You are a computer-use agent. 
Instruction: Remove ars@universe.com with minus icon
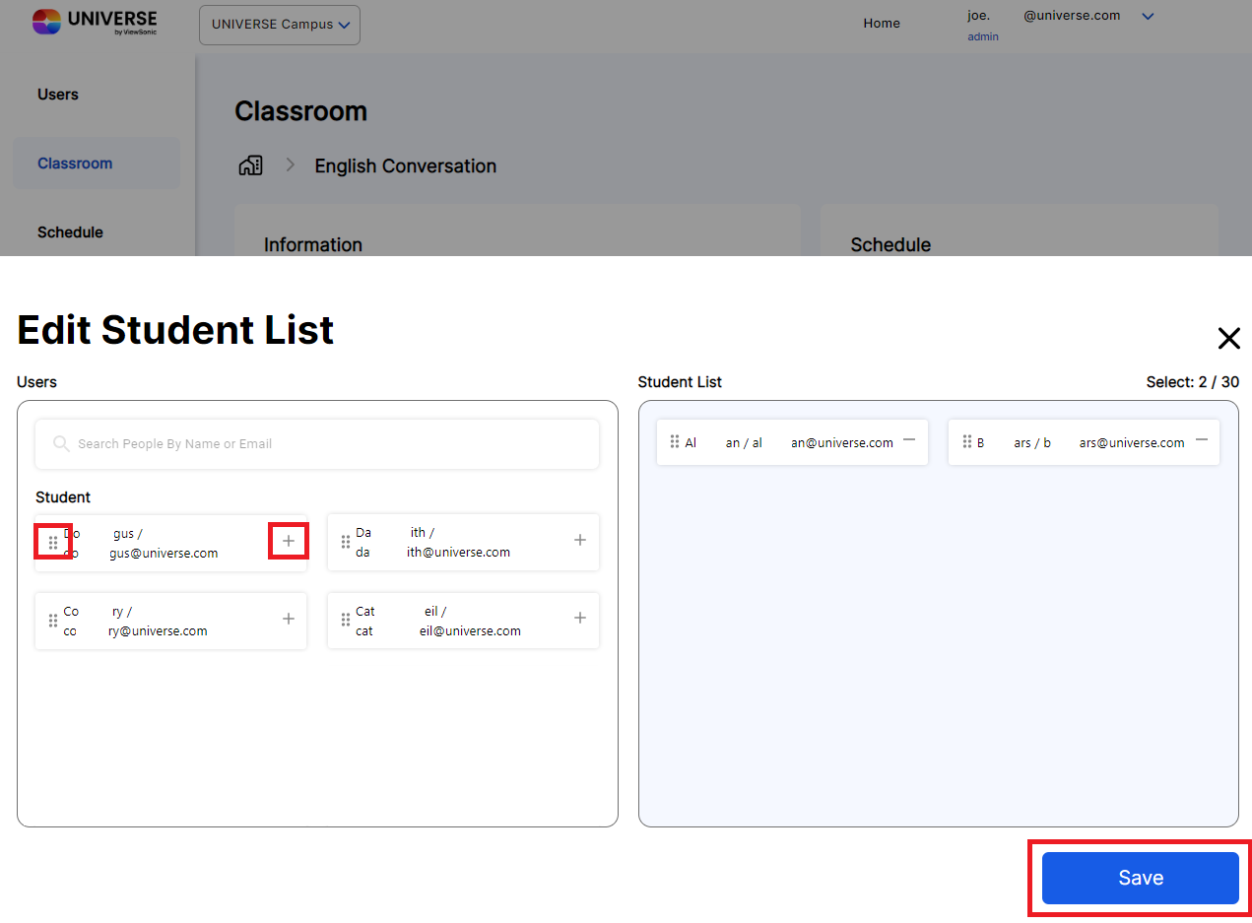click(1202, 440)
